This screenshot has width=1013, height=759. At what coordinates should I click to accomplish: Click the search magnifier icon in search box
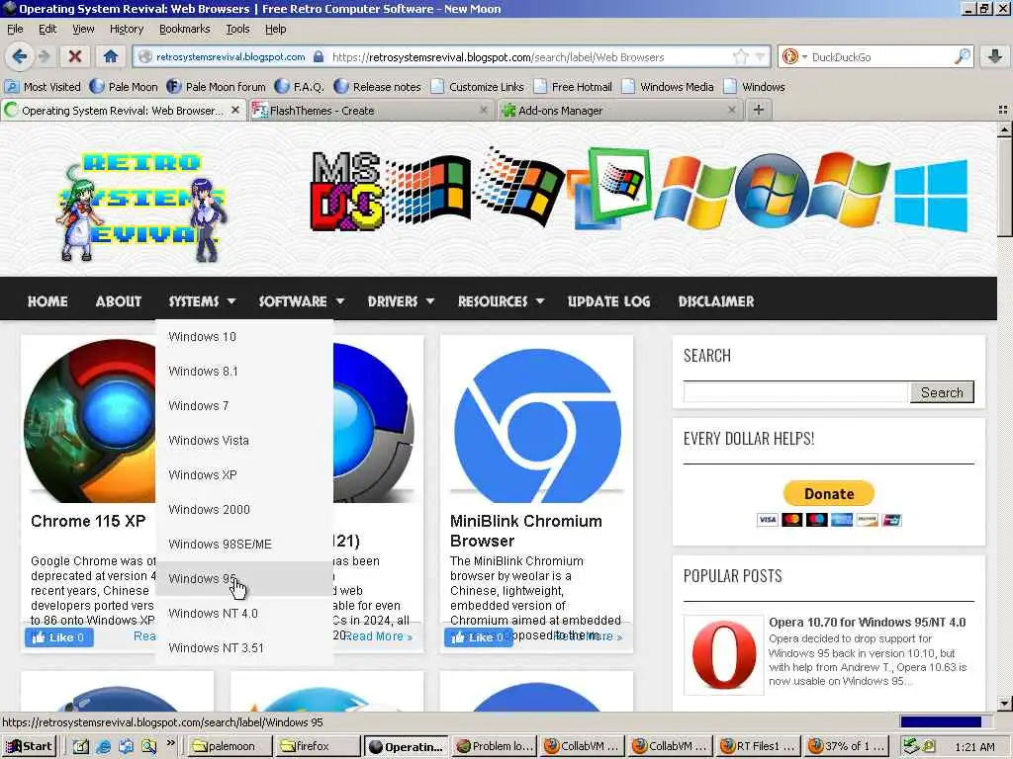(x=963, y=56)
